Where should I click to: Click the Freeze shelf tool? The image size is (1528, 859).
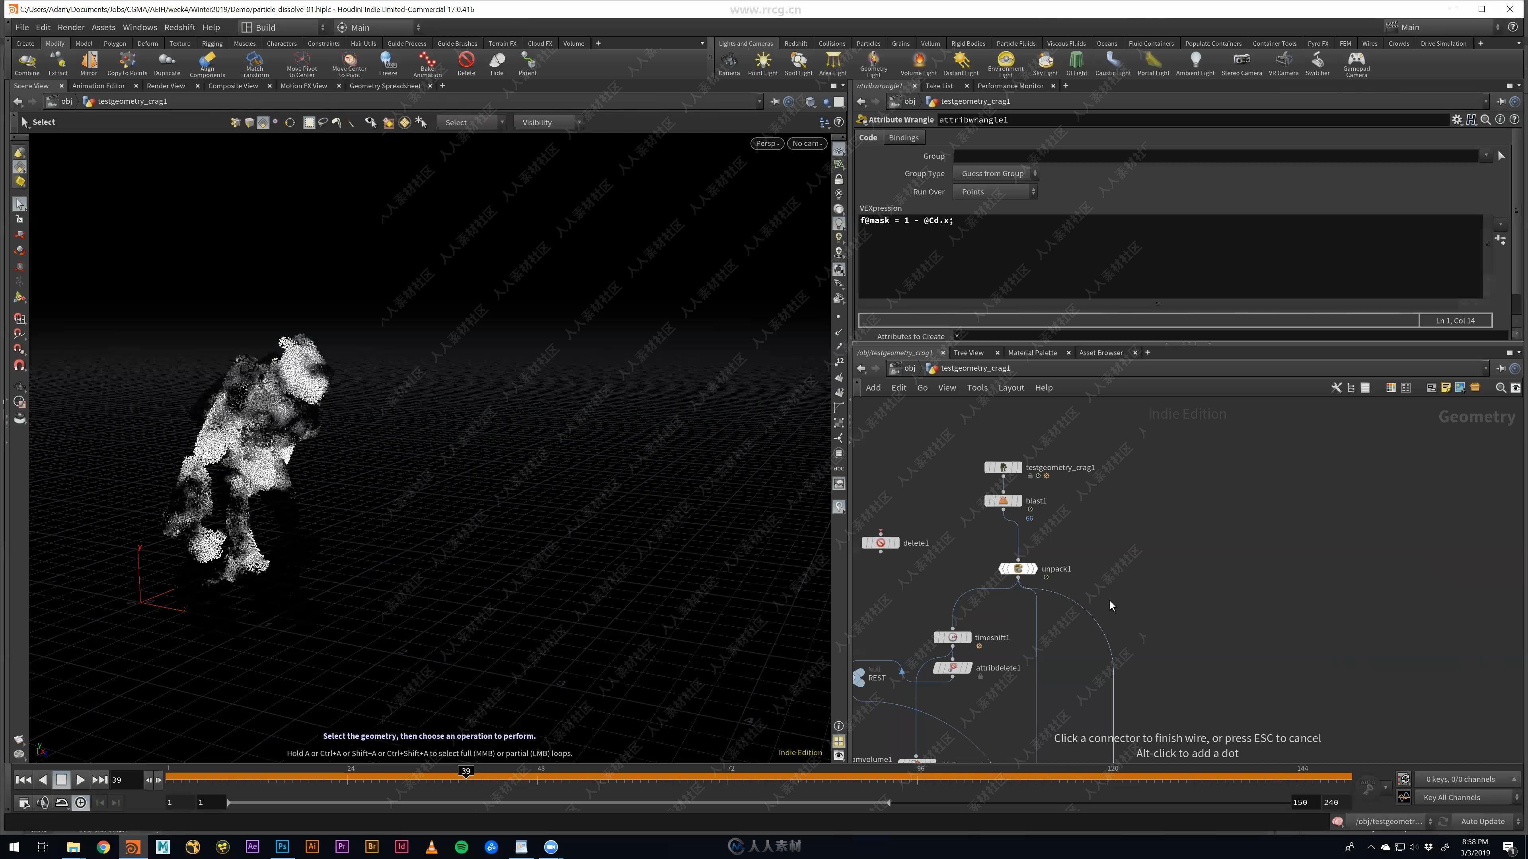click(x=388, y=64)
